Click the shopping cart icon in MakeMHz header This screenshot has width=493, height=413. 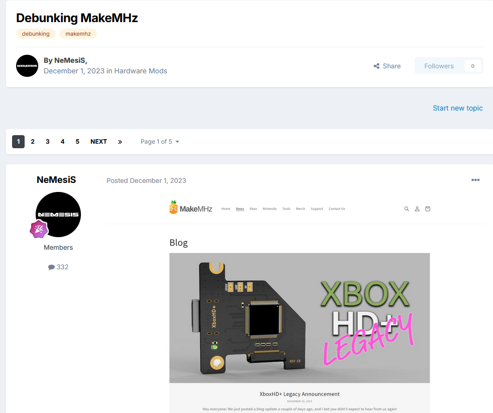[428, 209]
